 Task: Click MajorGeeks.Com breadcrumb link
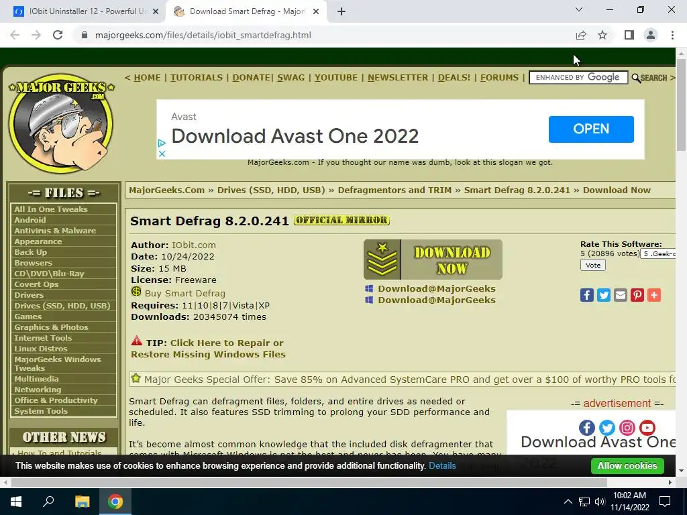pyautogui.click(x=166, y=190)
